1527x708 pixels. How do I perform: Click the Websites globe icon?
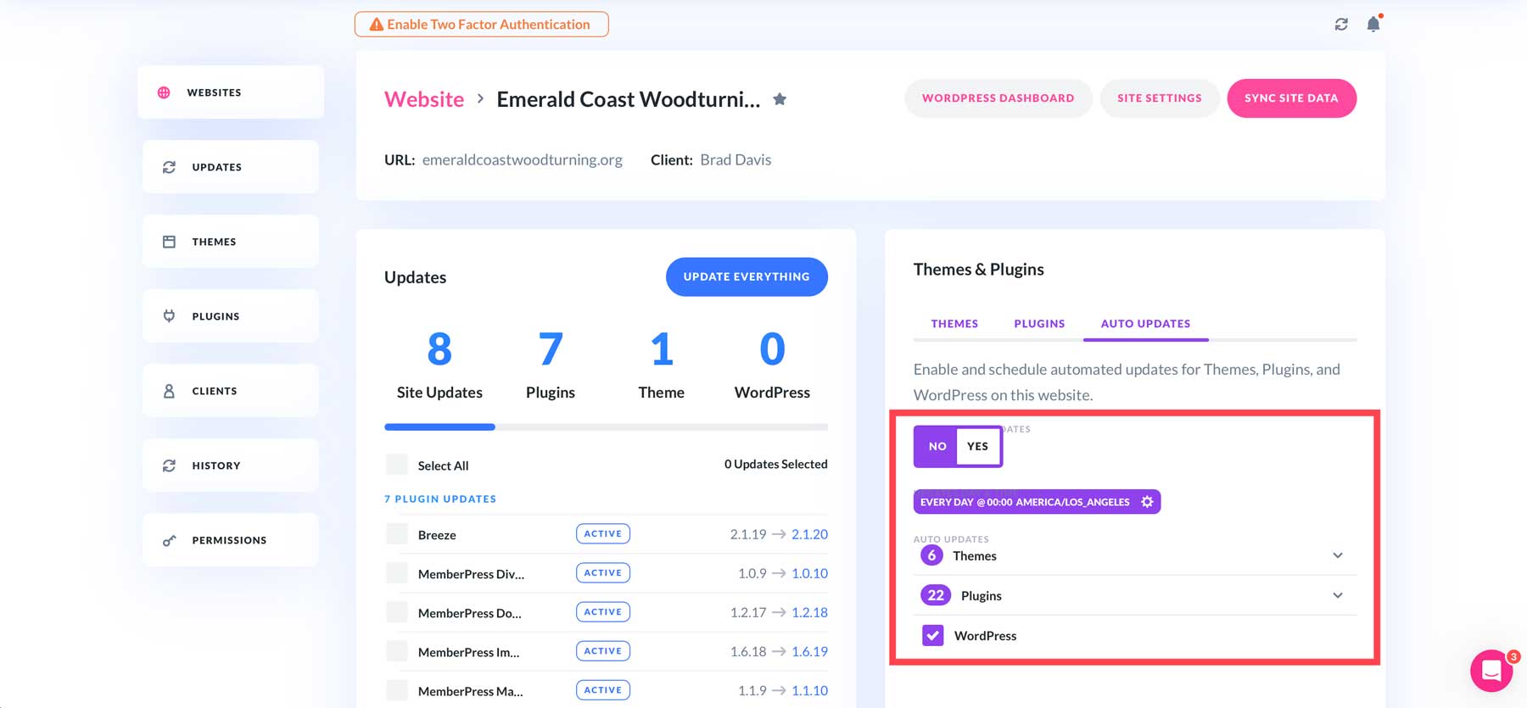click(x=164, y=92)
